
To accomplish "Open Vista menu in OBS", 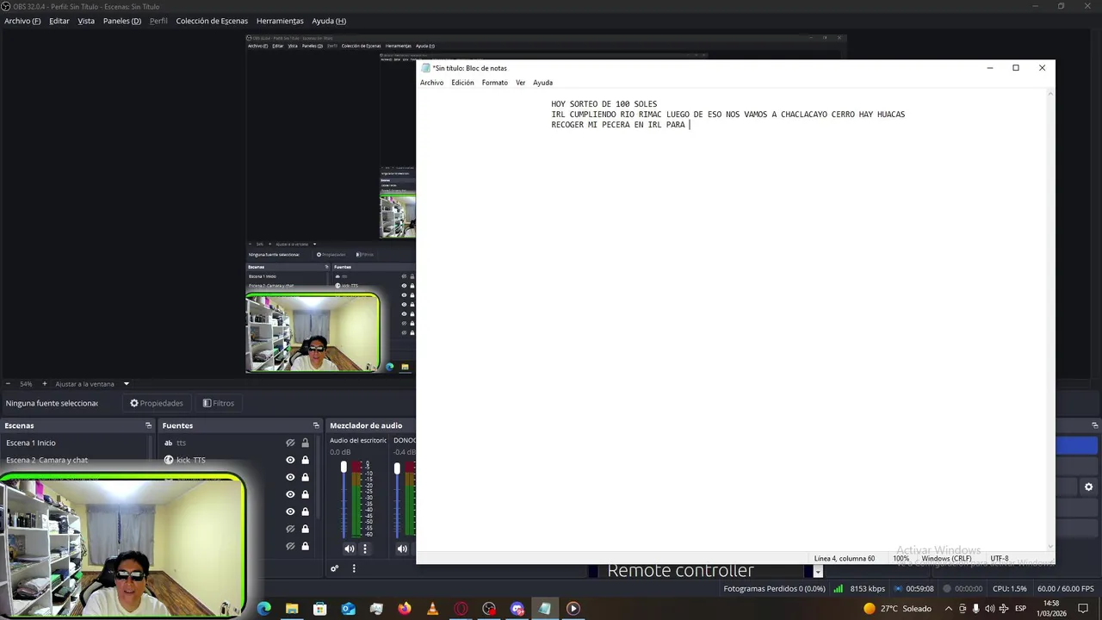I will 86,21.
